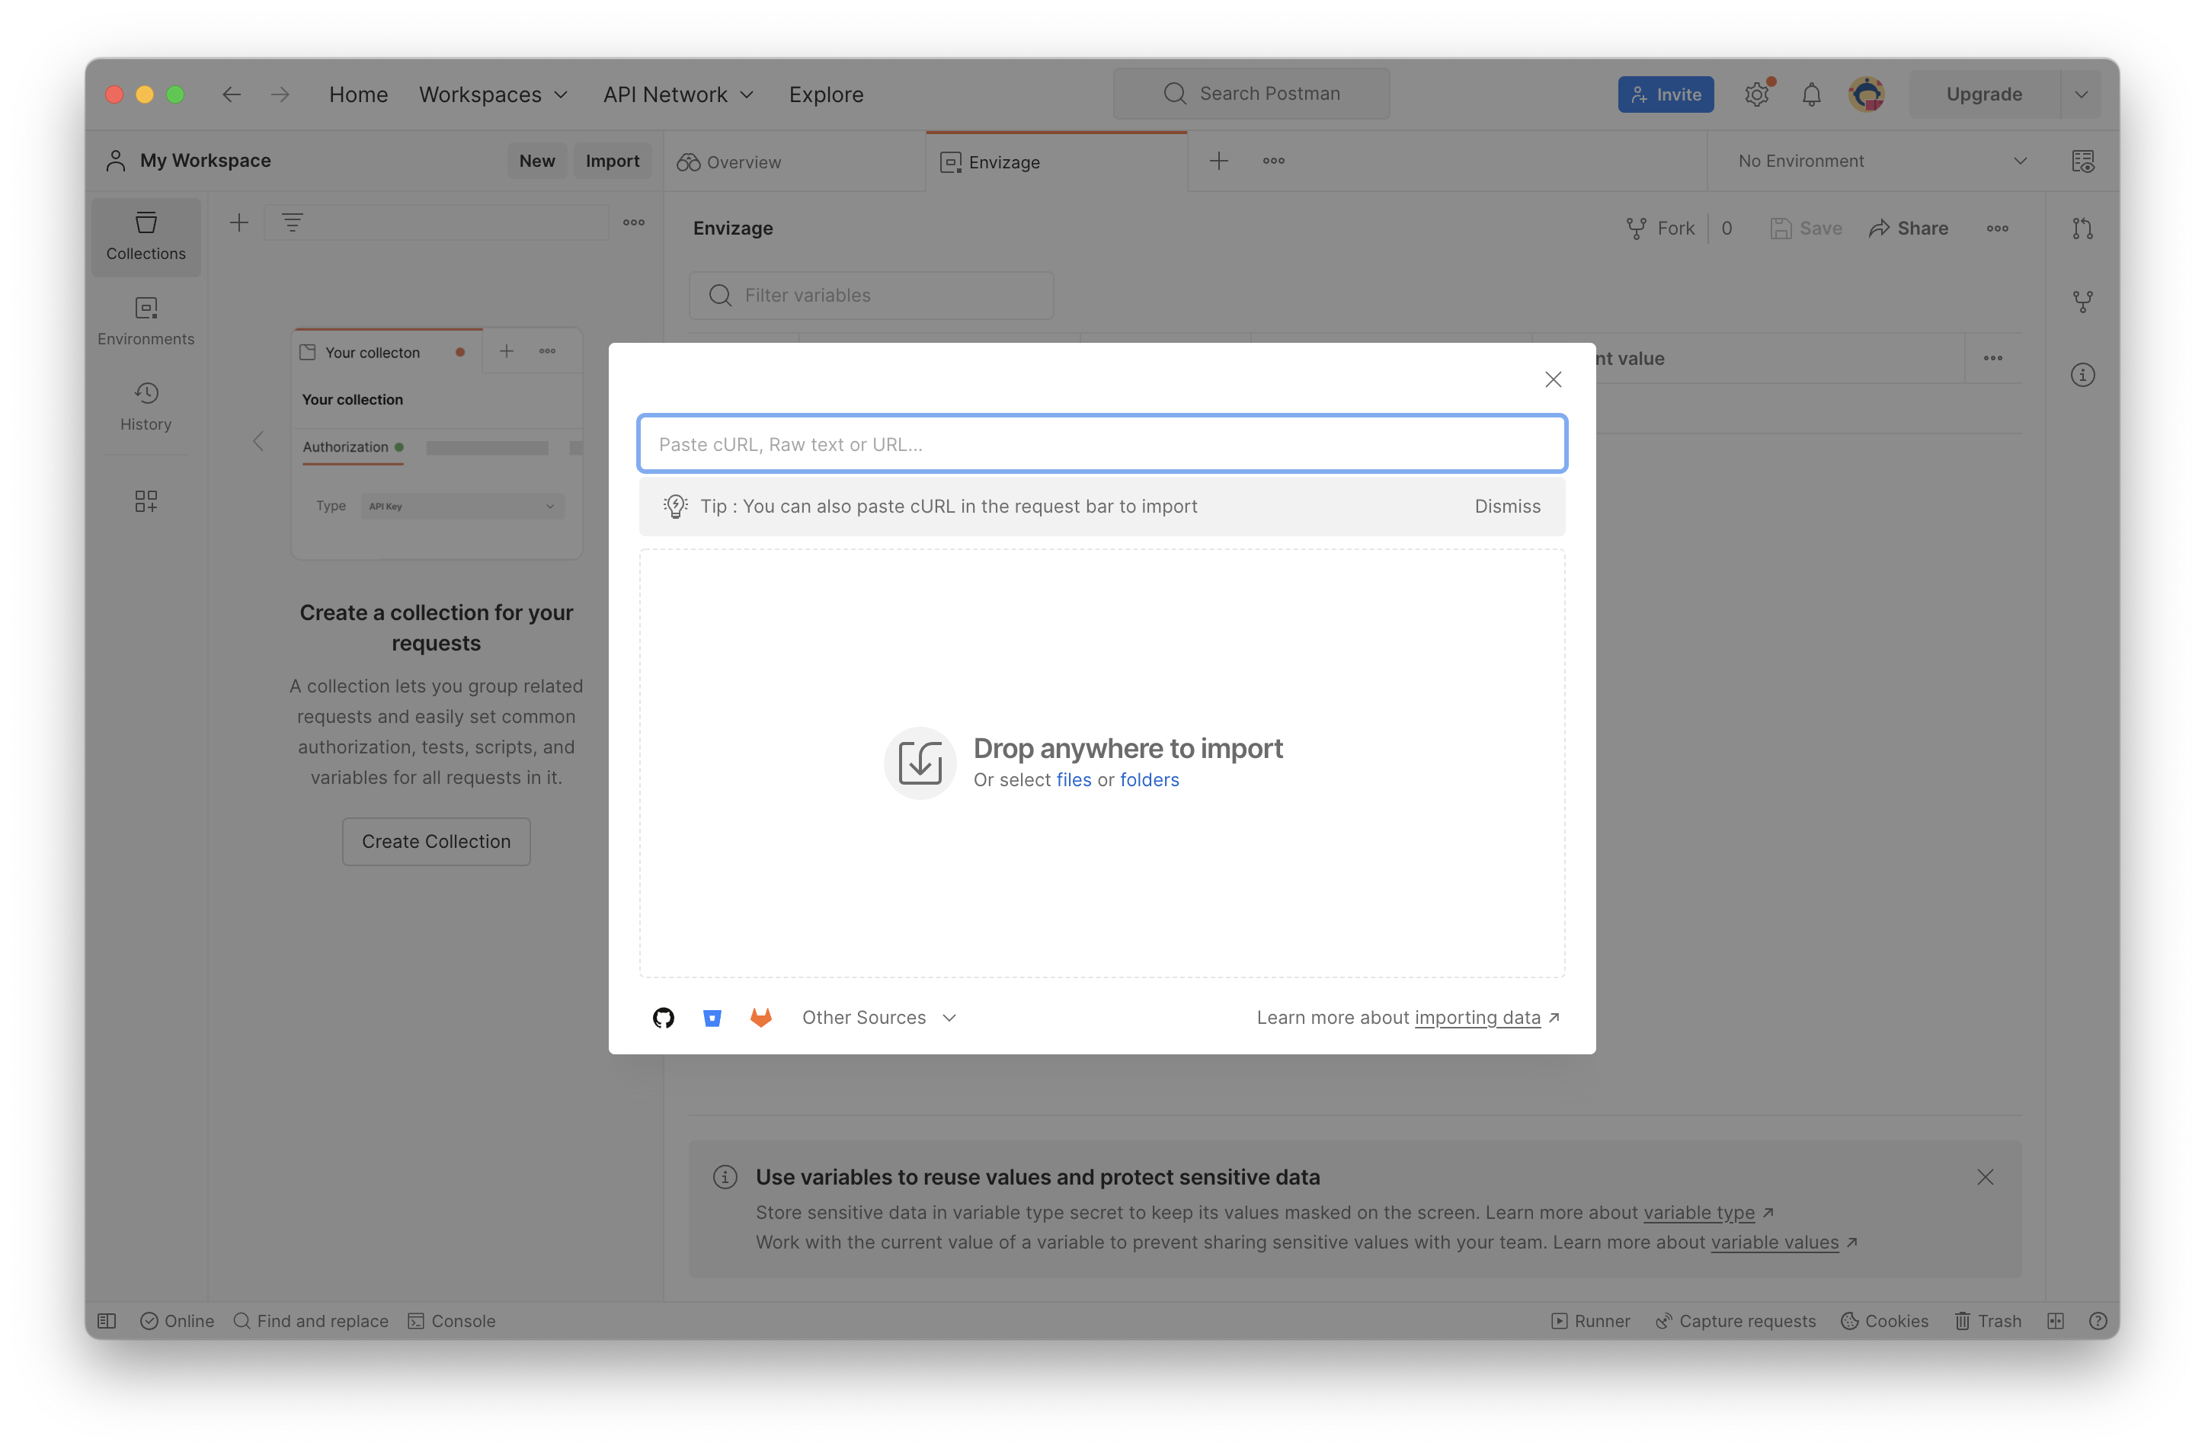This screenshot has height=1452, width=2205.
Task: Click the drop to import icon
Action: point(919,762)
